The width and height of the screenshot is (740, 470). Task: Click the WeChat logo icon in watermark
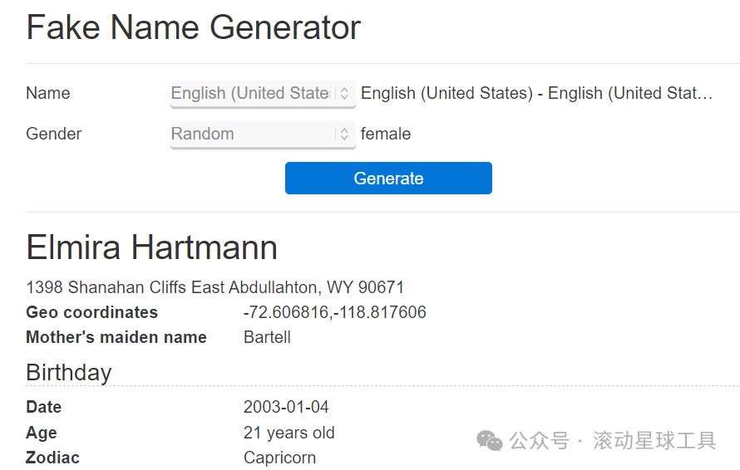coord(489,441)
